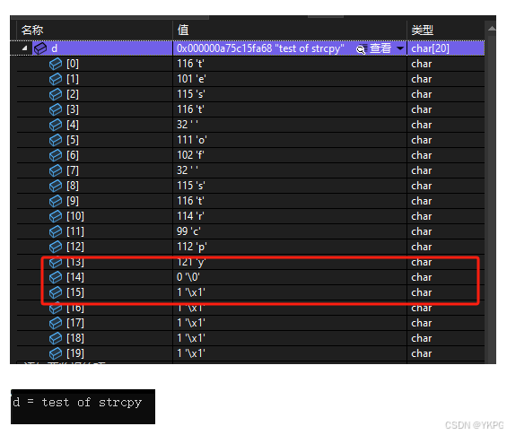Select the value 32 ' ' in row [4]
The width and height of the screenshot is (507, 435).
pos(188,125)
